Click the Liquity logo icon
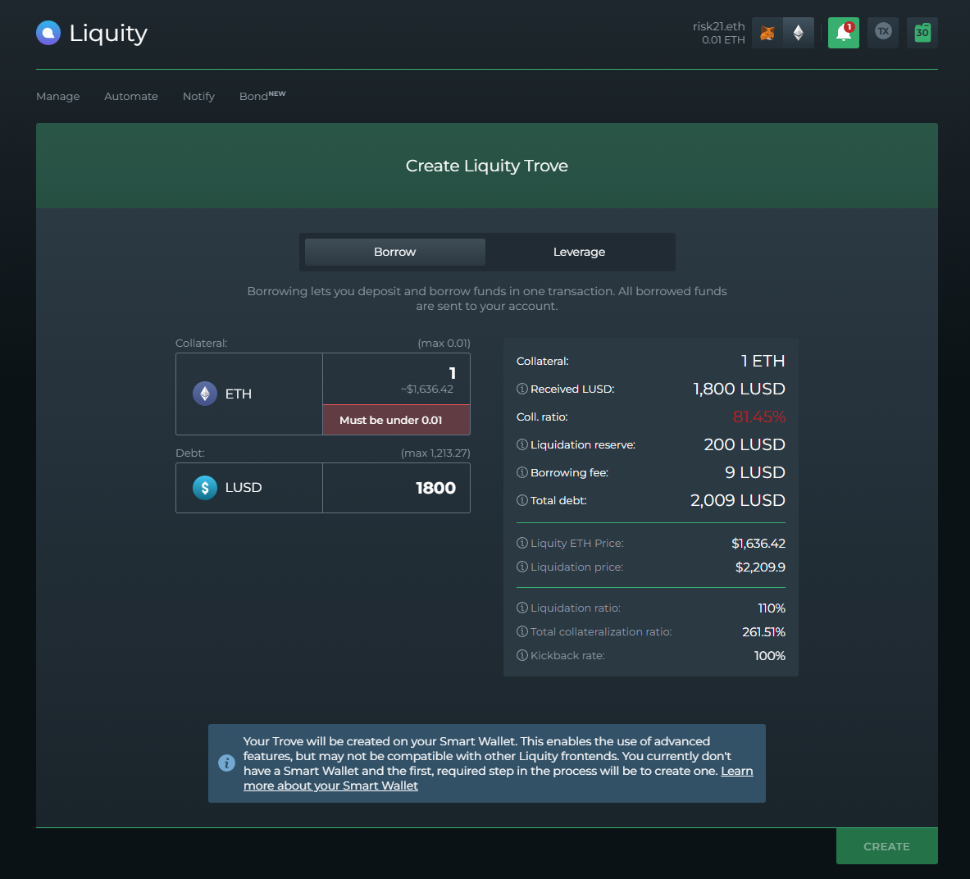Image resolution: width=970 pixels, height=879 pixels. click(48, 33)
